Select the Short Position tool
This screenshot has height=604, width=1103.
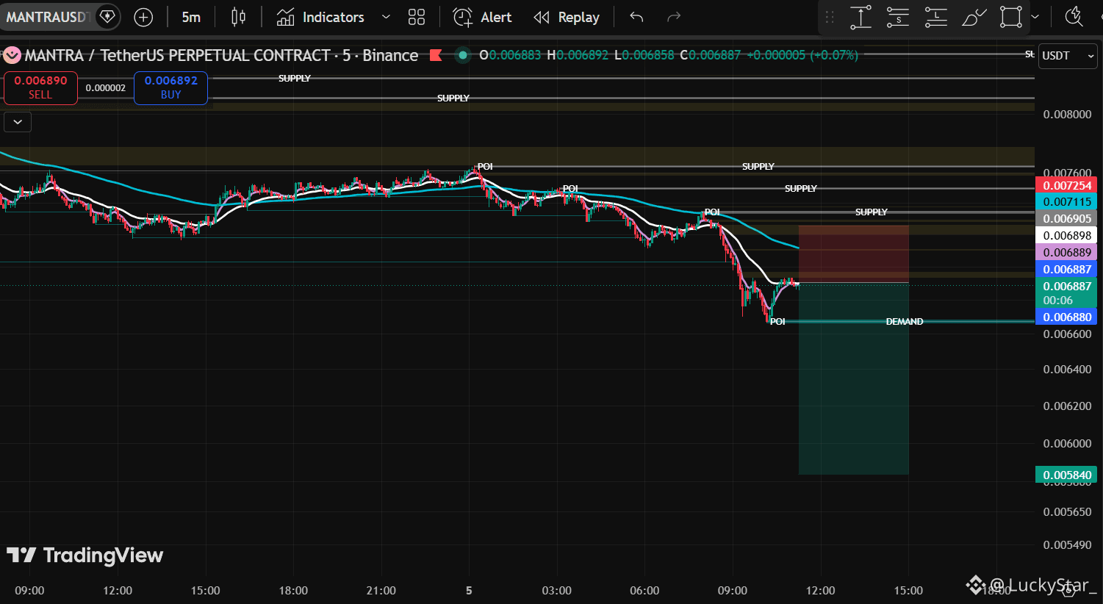[898, 17]
